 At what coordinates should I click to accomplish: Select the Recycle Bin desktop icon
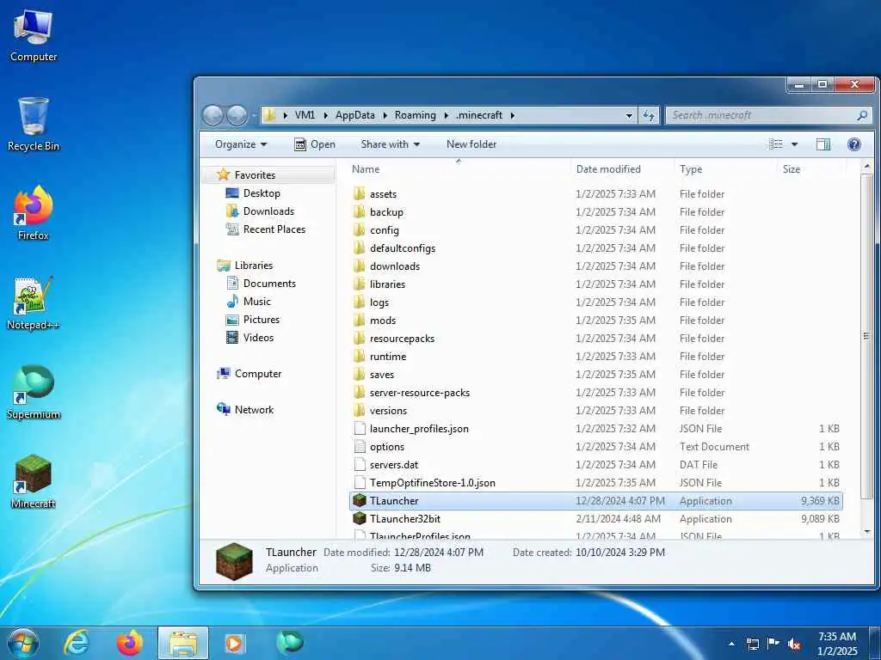pyautogui.click(x=34, y=124)
